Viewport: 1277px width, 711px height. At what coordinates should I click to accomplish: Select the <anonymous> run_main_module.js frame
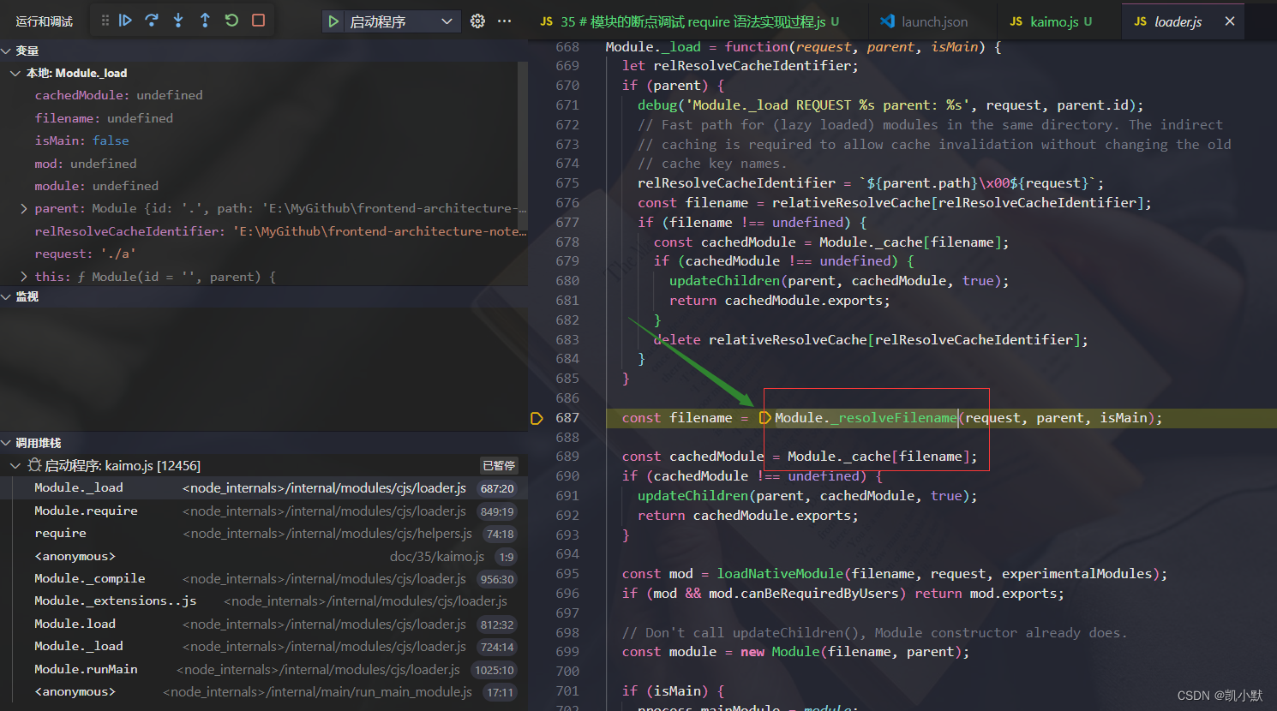coord(264,692)
